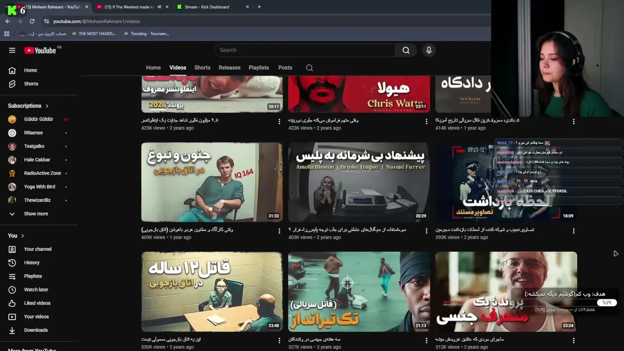Screen dimensions: 624x351
Task: Open the site information icon in the address bar
Action: coord(46,21)
